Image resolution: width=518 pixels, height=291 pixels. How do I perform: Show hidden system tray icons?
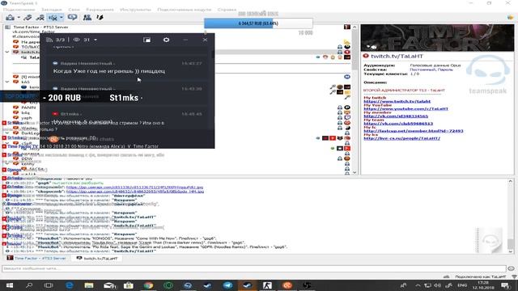pos(418,285)
